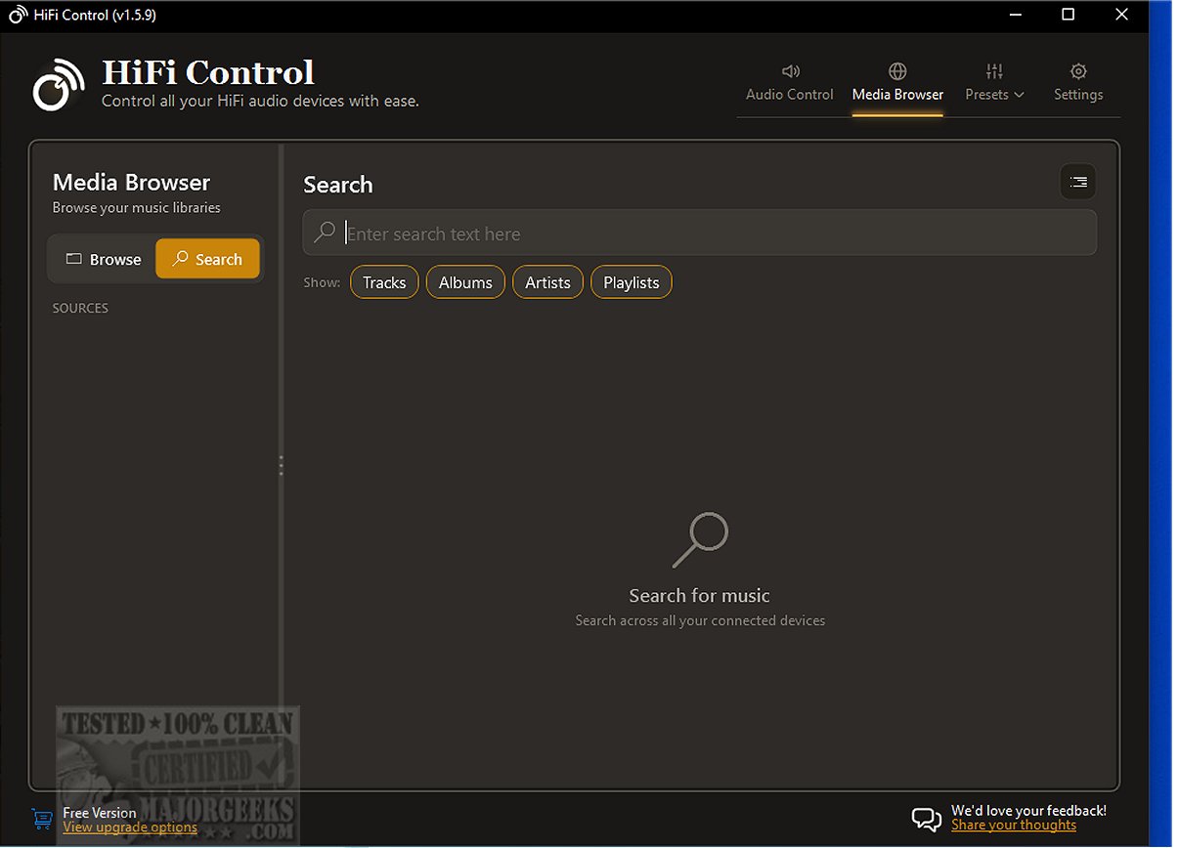Select the Search mode button
Viewport: 1178px width, 848px height.
pyautogui.click(x=207, y=259)
